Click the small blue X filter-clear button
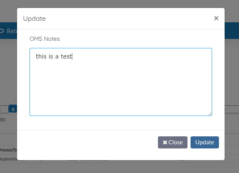239x173 pixels. (x=13, y=109)
